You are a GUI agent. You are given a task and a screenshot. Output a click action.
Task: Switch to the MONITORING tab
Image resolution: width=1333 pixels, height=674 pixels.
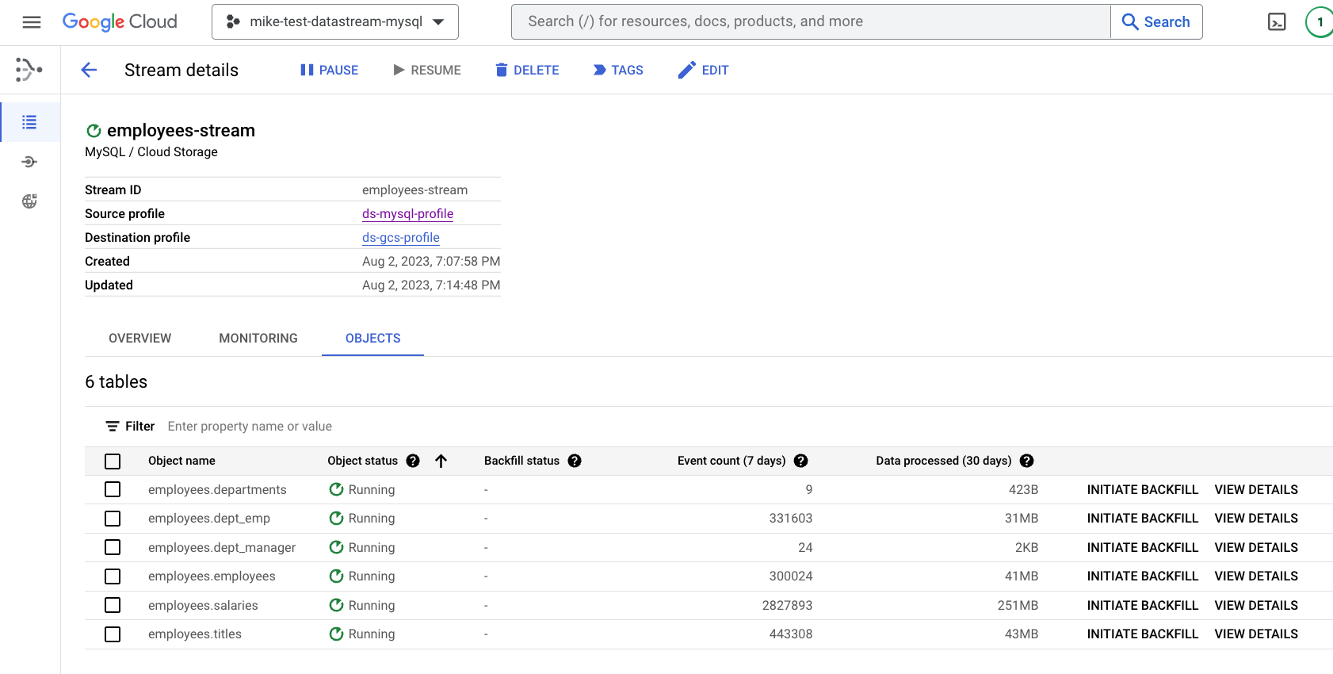pos(258,338)
